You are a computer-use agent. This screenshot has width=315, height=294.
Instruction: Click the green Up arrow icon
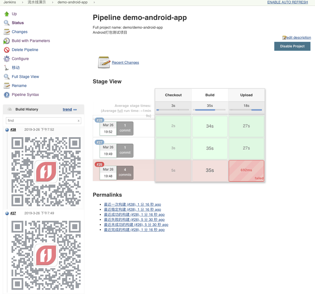7,14
